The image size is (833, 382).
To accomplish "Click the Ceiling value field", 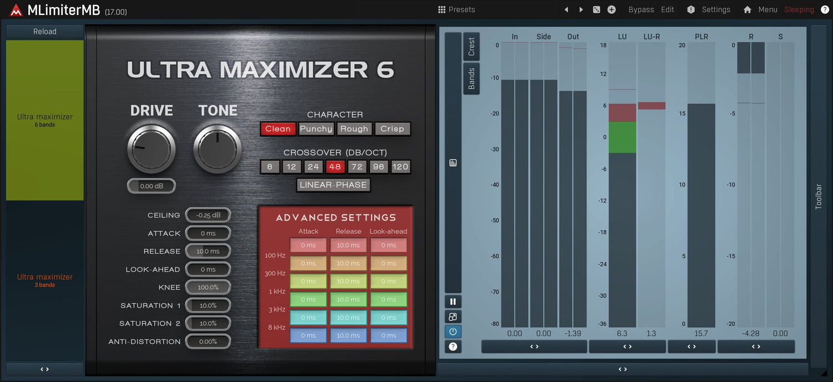I will click(208, 215).
